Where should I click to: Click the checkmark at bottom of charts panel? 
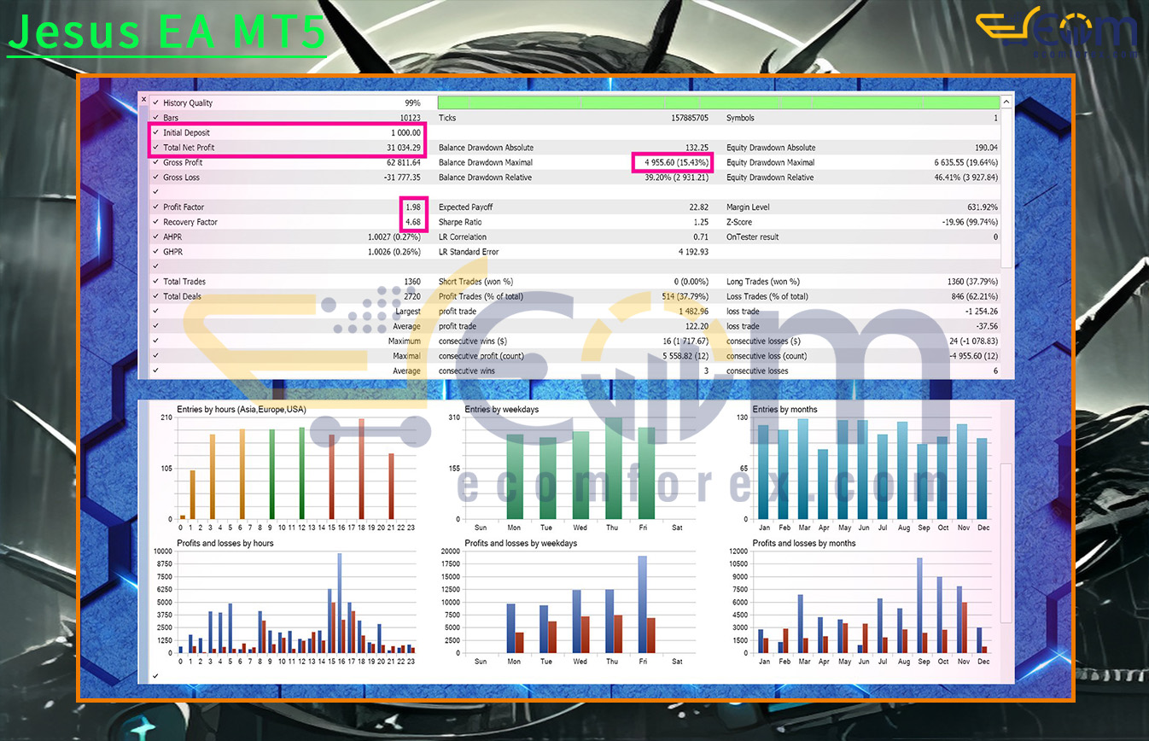click(154, 674)
